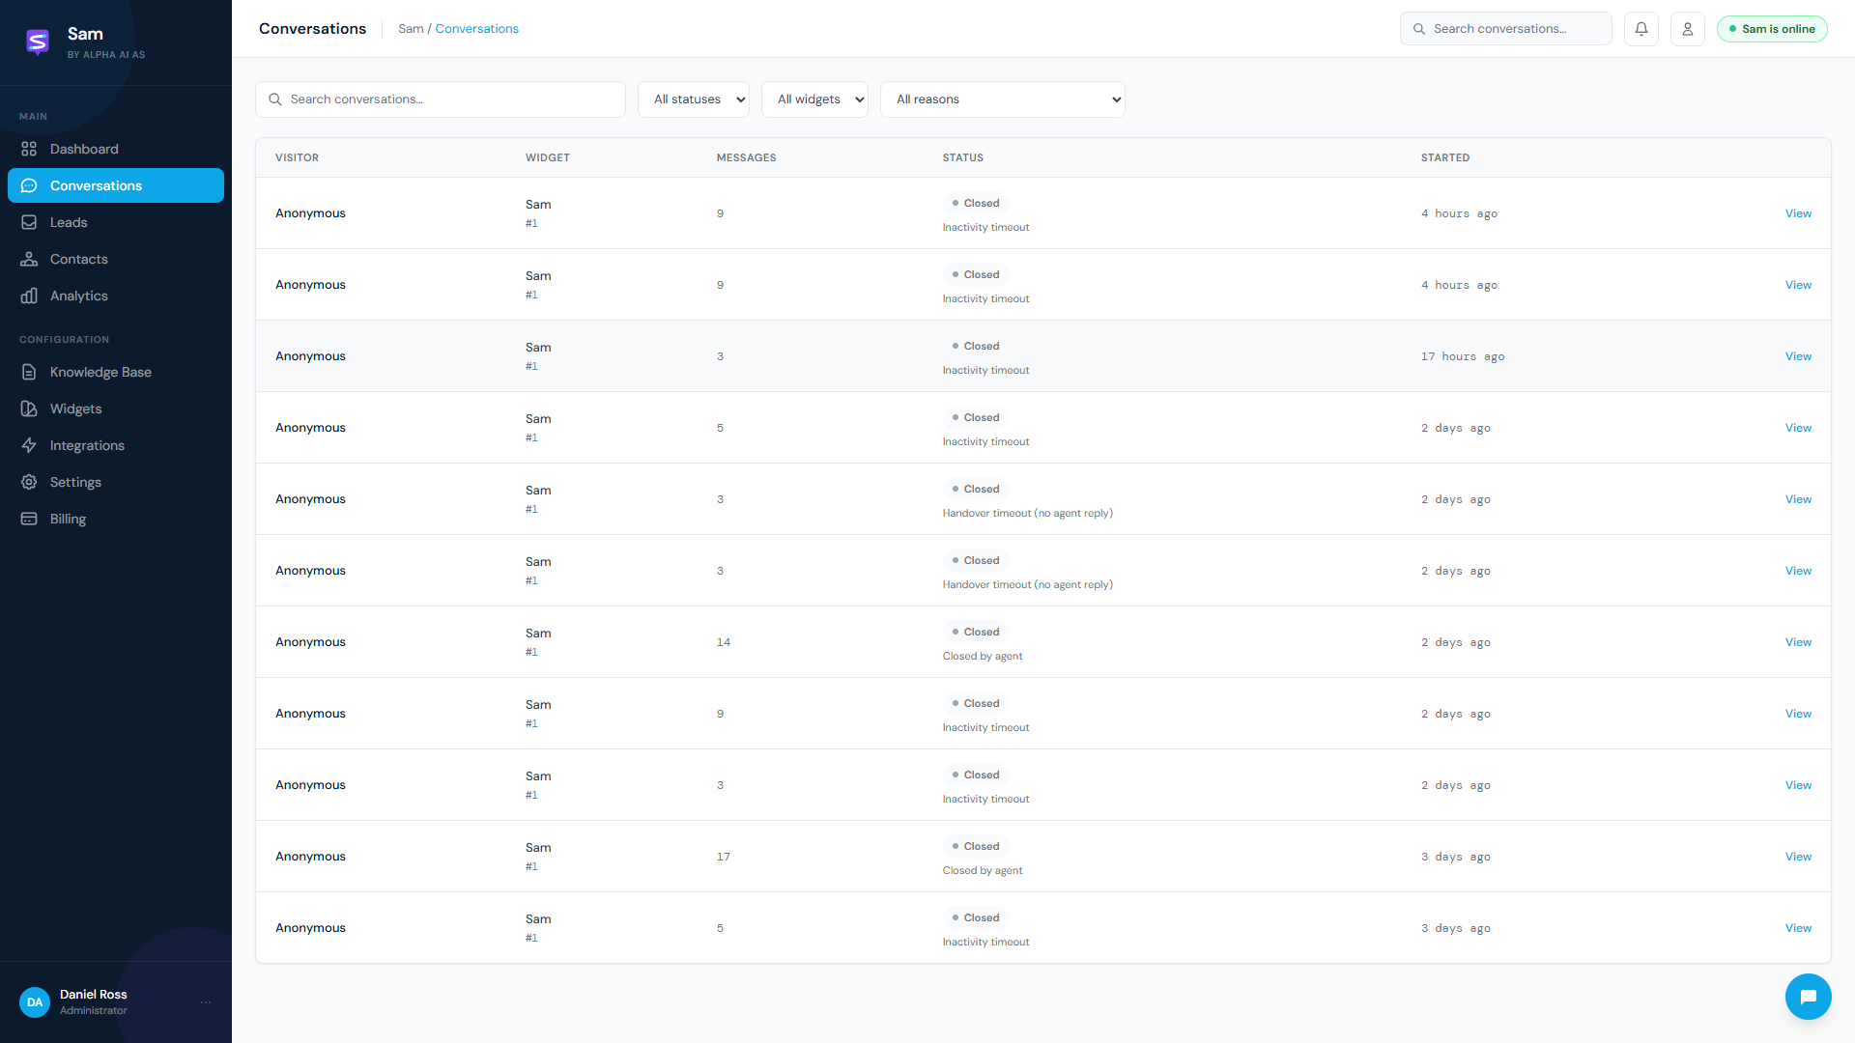Click the Sam breadcrumb link
Viewport: 1855px width, 1043px height.
[x=411, y=29]
